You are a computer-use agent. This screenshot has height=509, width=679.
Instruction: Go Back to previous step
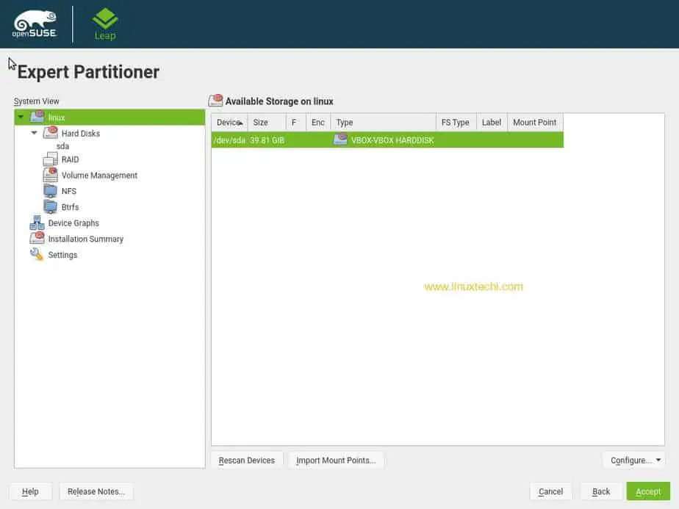(x=601, y=491)
